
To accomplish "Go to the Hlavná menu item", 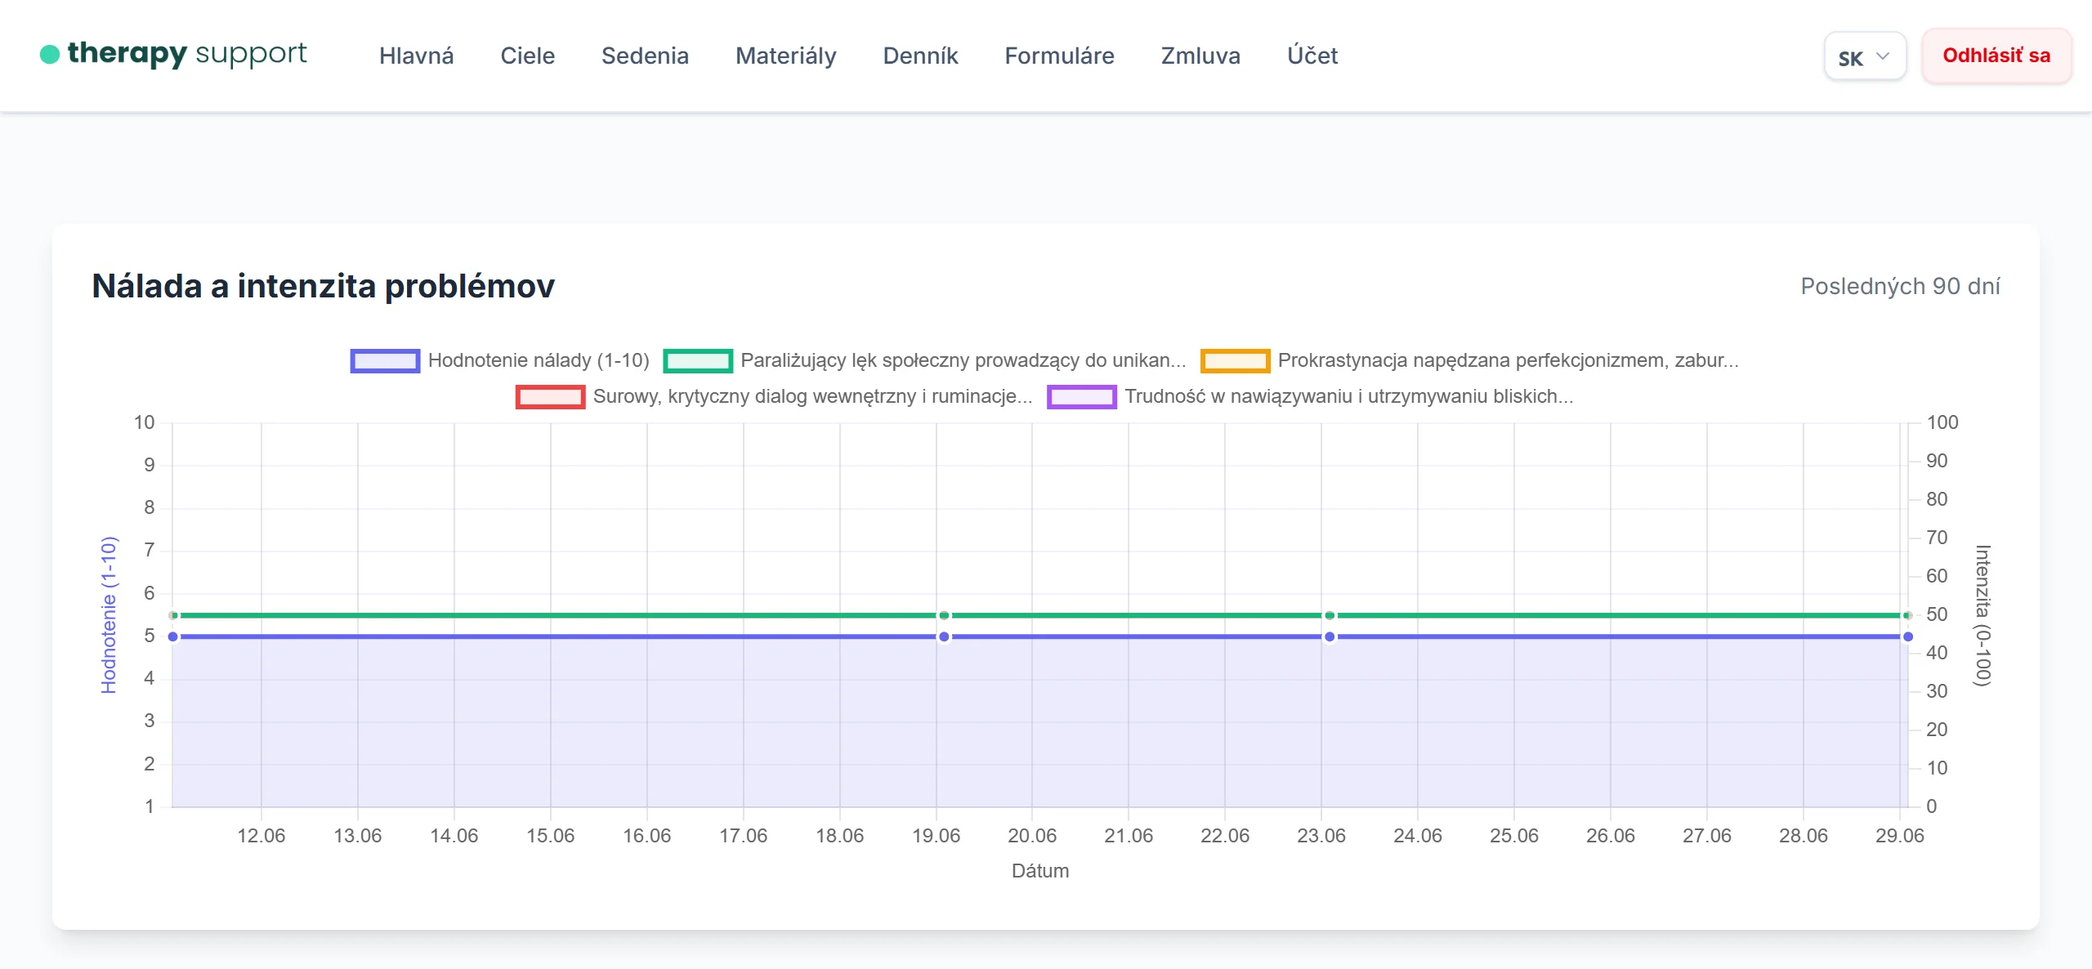I will pyautogui.click(x=417, y=56).
